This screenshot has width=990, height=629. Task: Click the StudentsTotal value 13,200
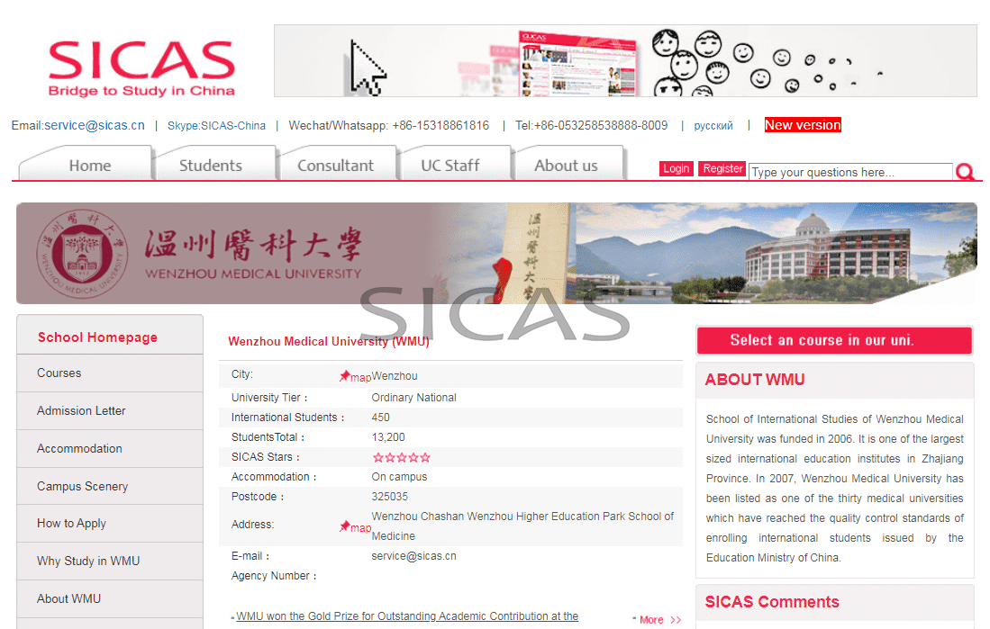[x=388, y=437]
